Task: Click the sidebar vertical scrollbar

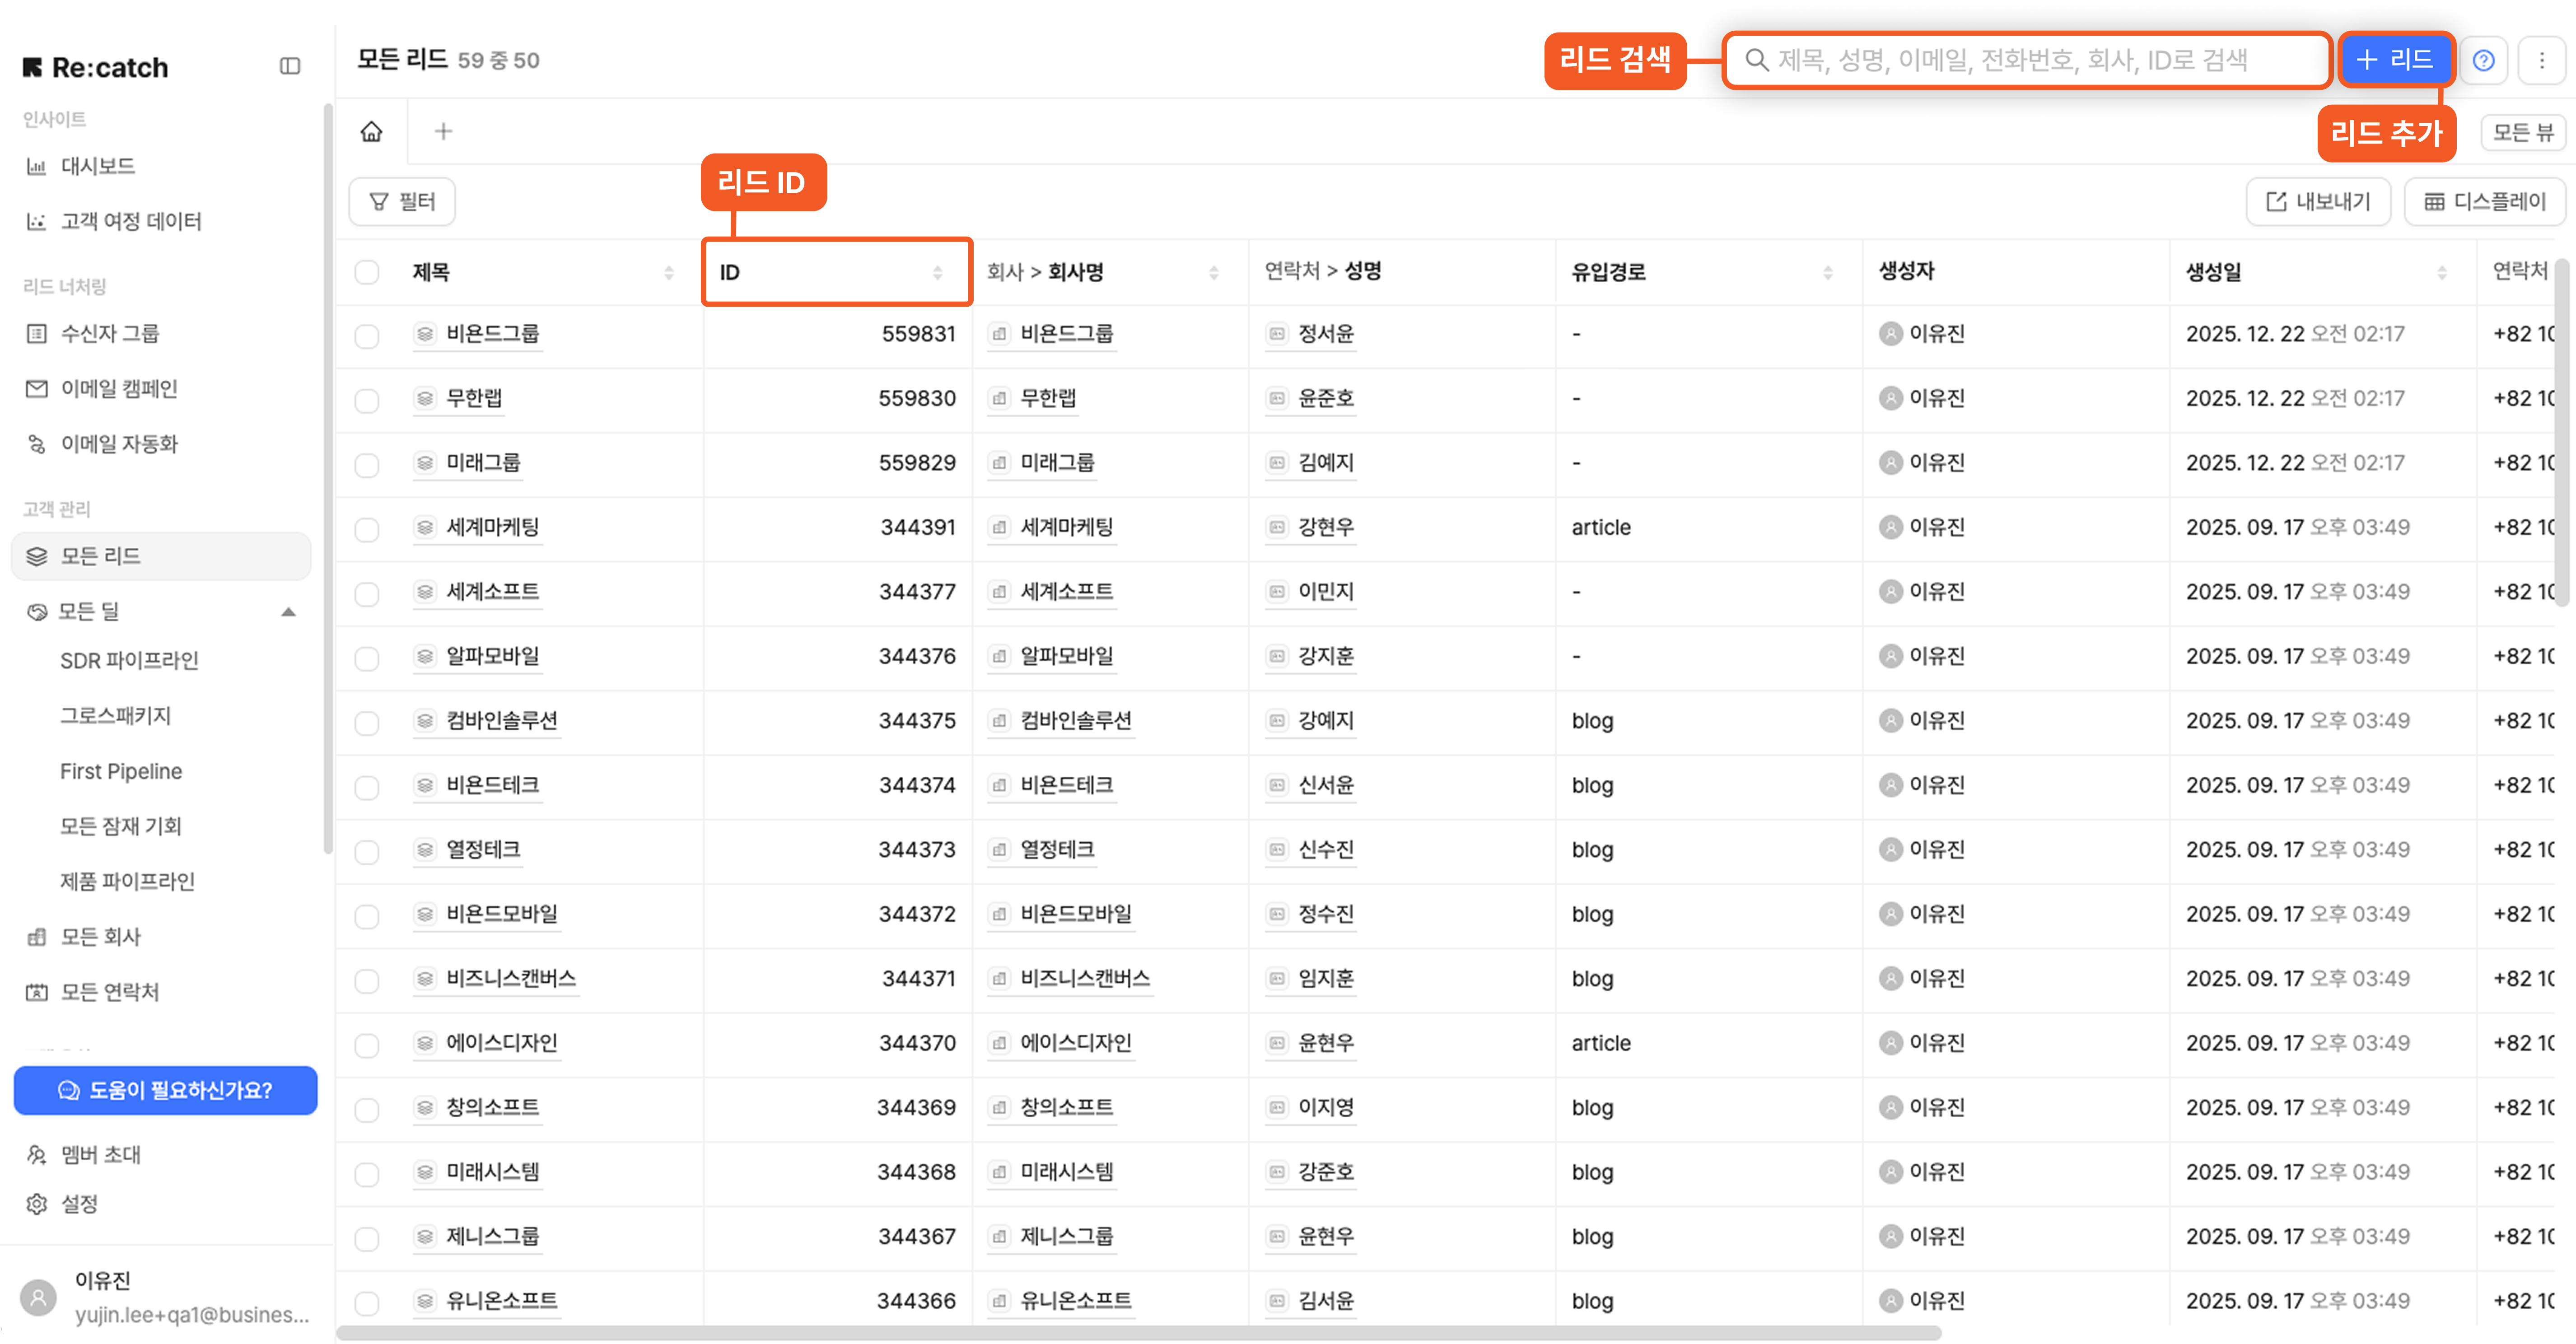Action: pyautogui.click(x=327, y=480)
